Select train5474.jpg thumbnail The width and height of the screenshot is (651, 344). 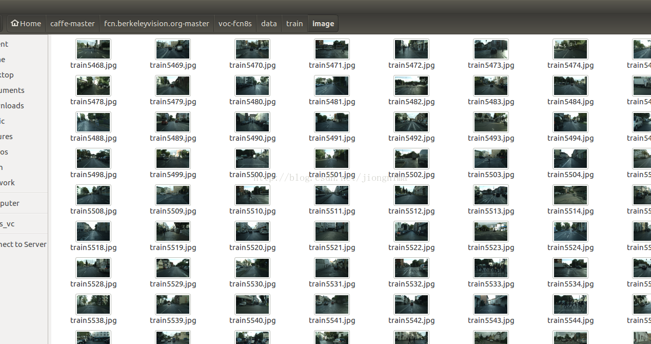coord(570,49)
